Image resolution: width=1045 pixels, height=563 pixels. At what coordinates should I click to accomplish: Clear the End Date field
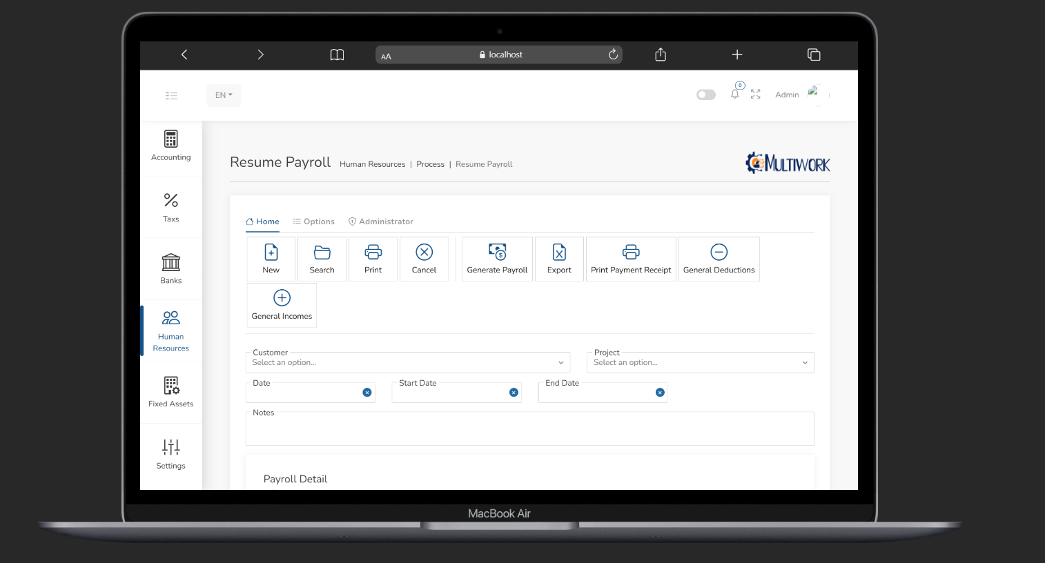click(x=660, y=393)
